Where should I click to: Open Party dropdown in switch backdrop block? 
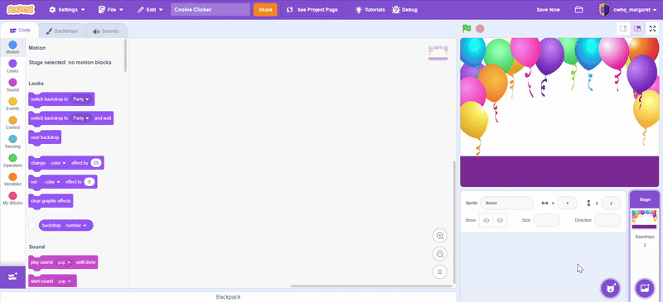[81, 99]
